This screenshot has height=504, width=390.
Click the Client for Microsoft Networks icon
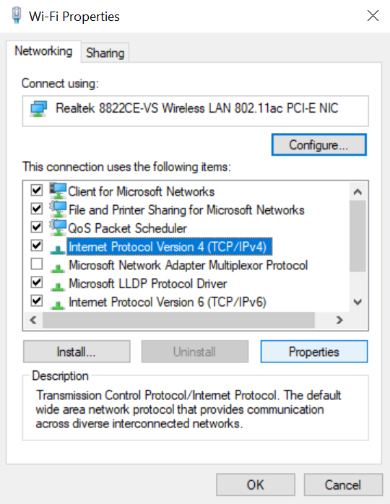tap(58, 191)
